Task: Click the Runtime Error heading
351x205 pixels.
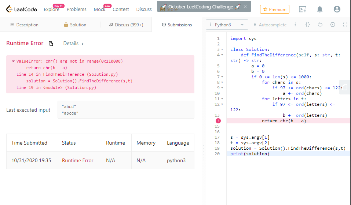Action: point(25,43)
